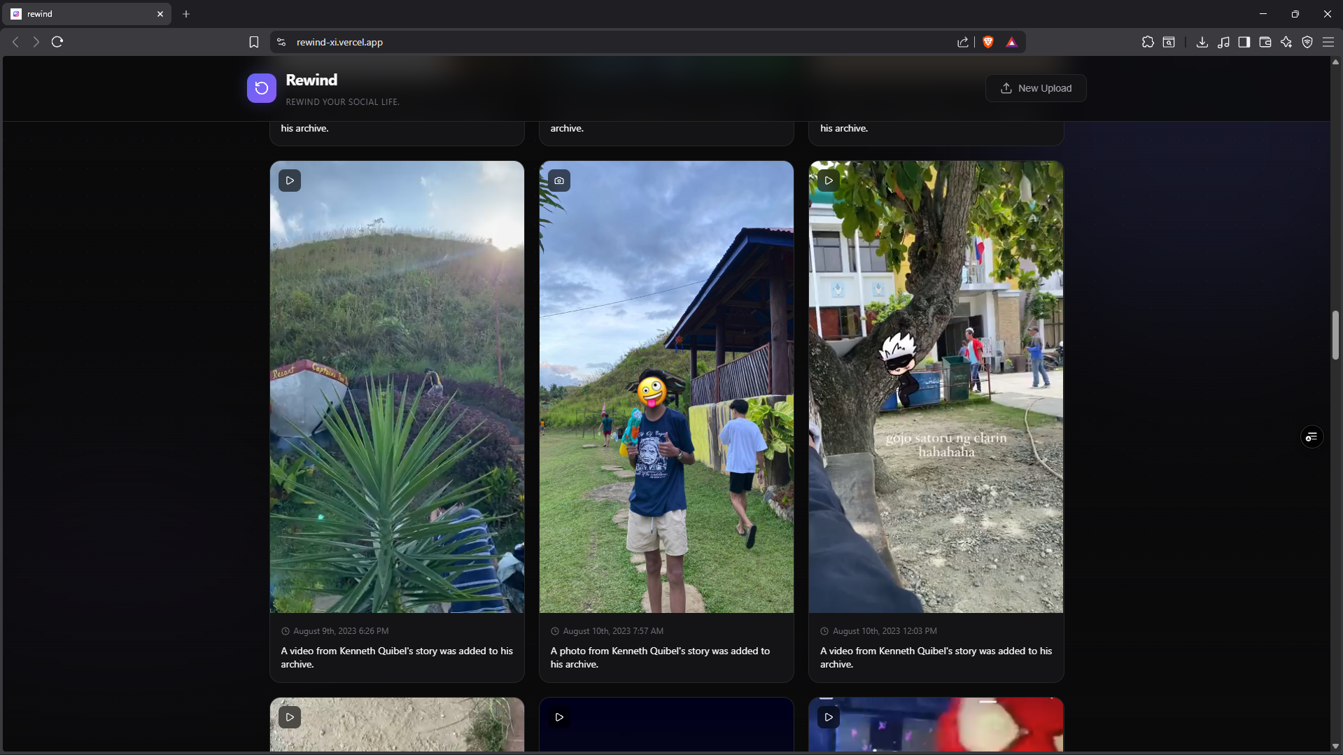1343x755 pixels.
Task: Click scrollbar down arrow
Action: pyautogui.click(x=1335, y=747)
